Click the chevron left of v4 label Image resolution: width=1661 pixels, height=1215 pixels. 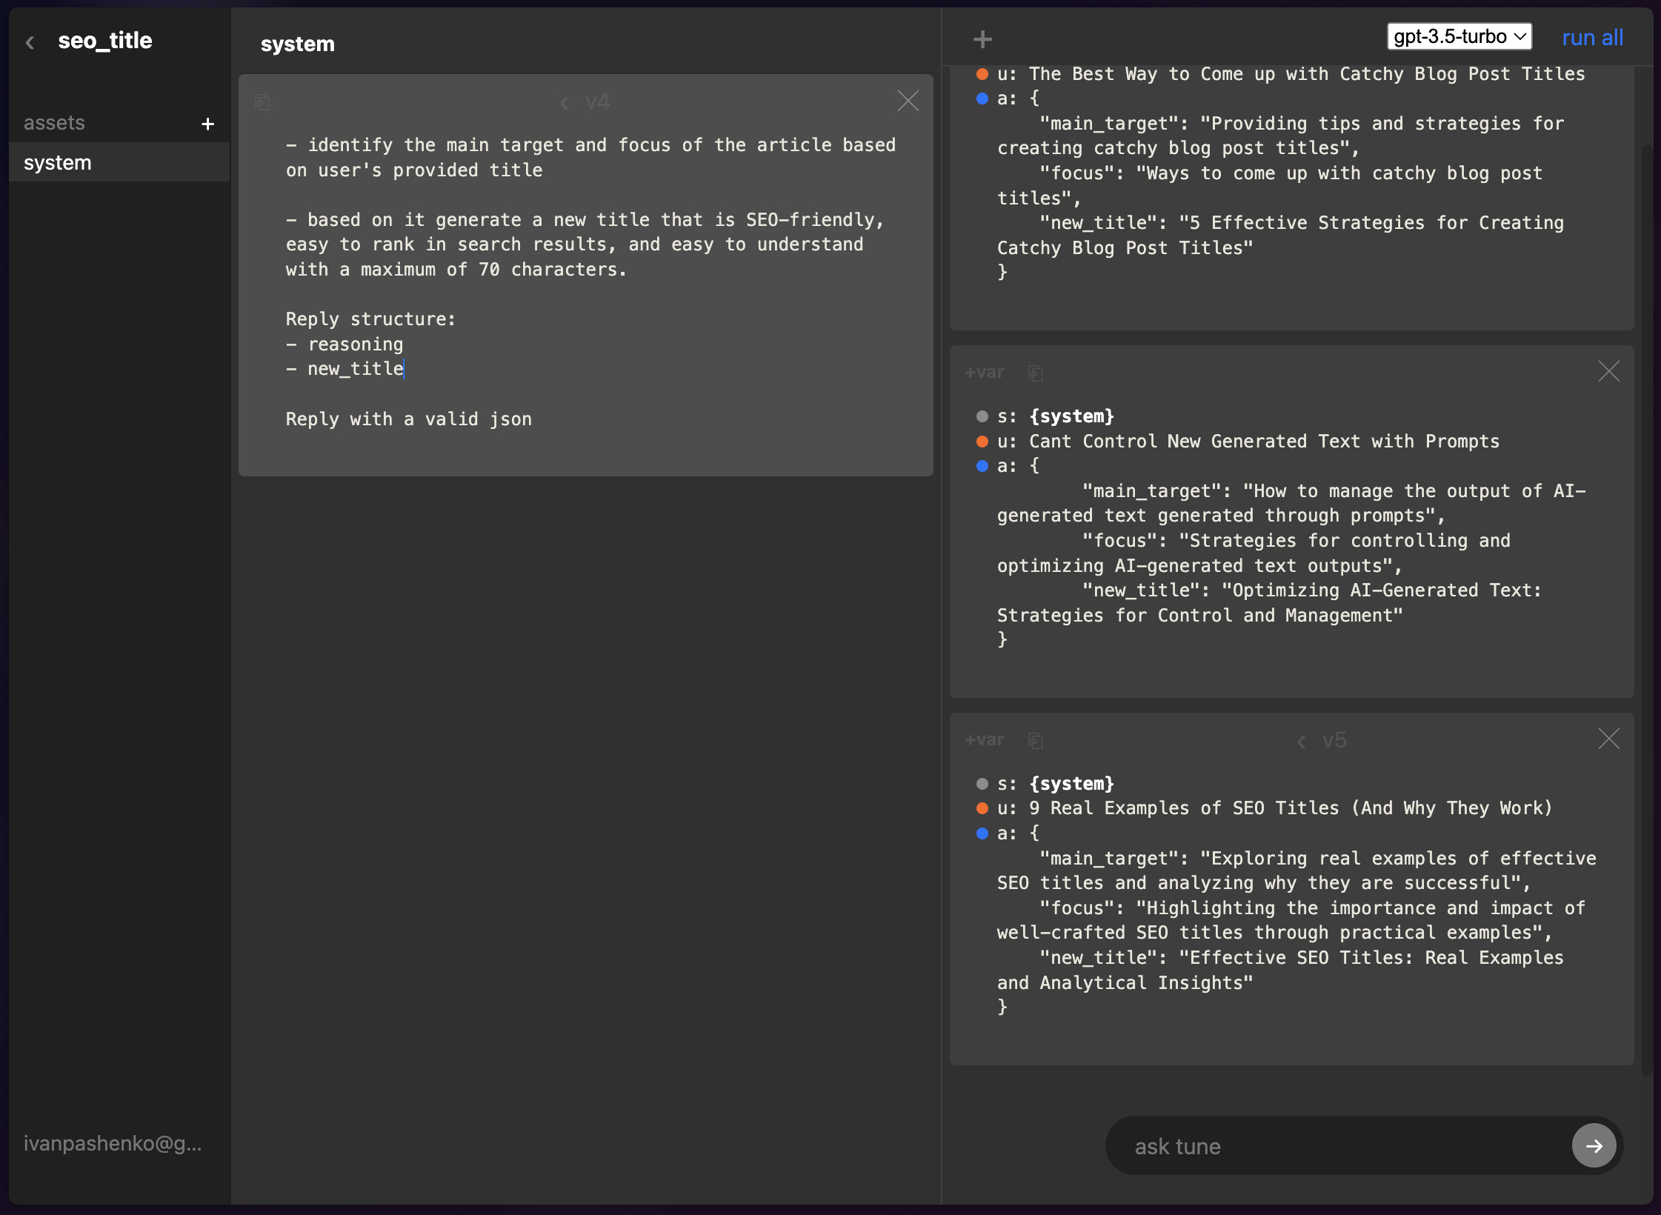[565, 101]
